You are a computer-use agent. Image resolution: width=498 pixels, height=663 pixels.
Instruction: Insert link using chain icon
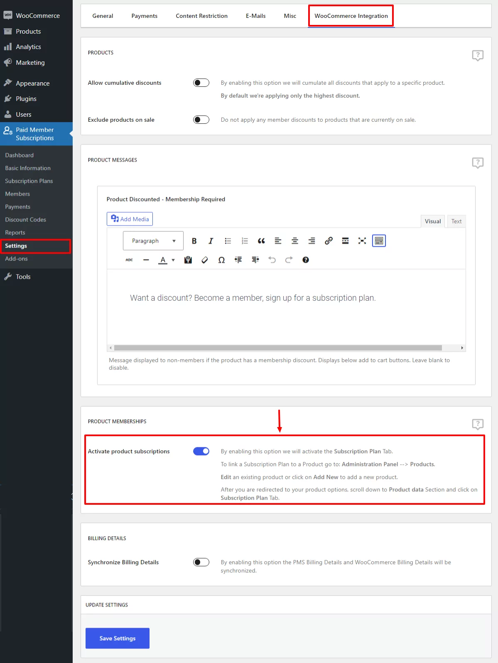click(x=329, y=241)
